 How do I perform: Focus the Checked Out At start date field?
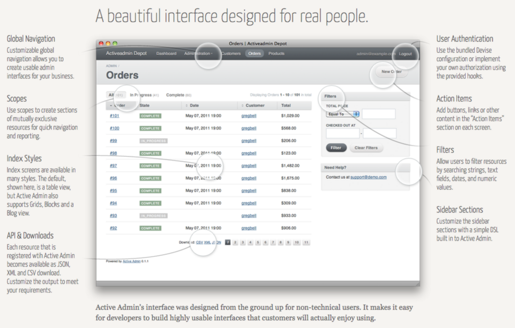pyautogui.click(x=343, y=133)
